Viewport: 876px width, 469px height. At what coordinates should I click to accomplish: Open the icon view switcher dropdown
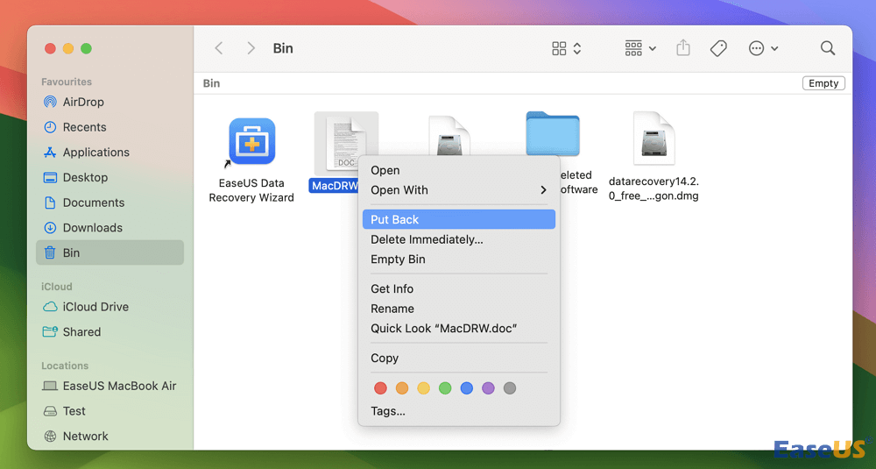(566, 49)
